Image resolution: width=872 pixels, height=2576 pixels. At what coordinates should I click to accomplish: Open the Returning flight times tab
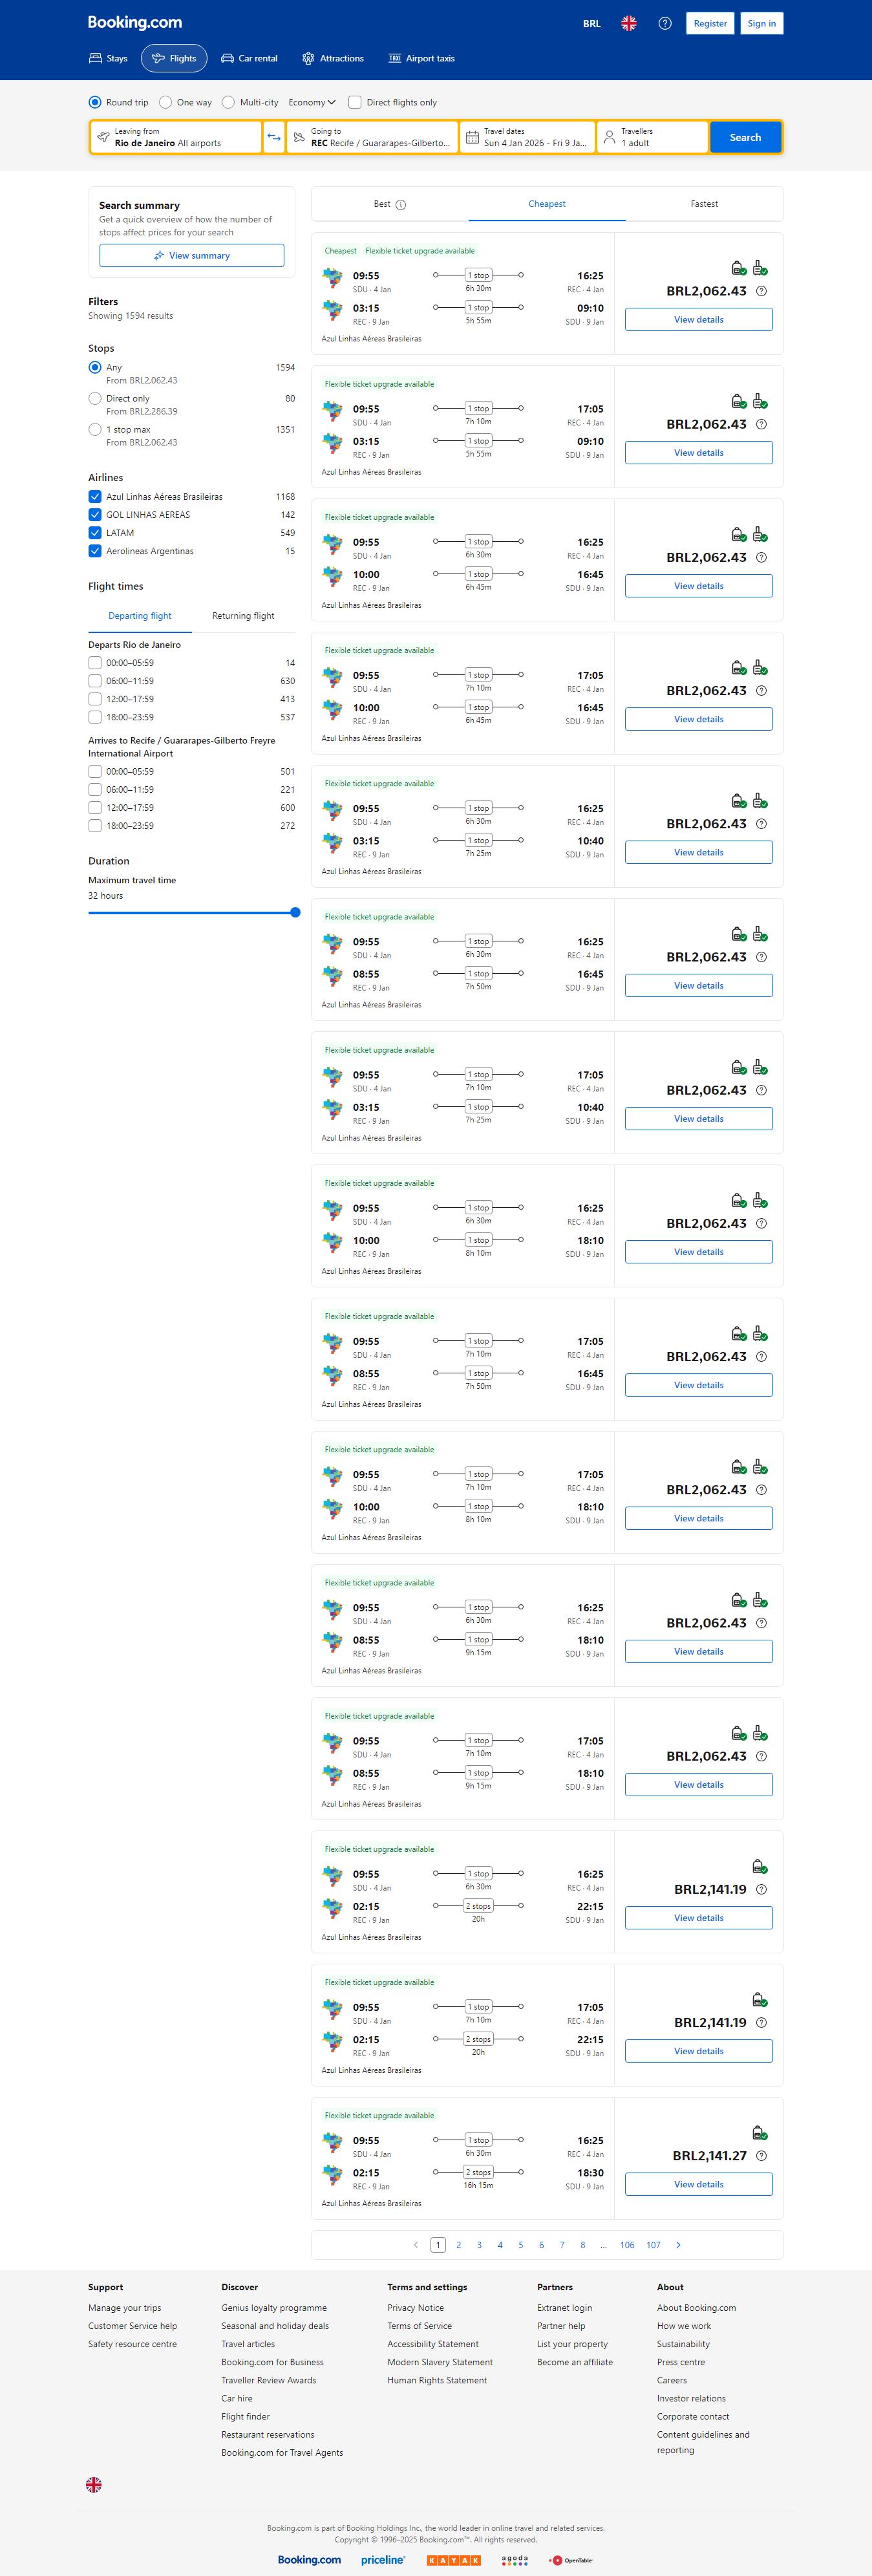(243, 616)
